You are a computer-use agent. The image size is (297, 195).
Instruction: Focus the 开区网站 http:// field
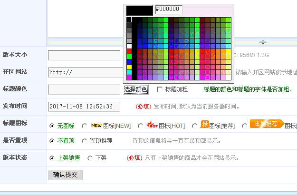click(86, 72)
